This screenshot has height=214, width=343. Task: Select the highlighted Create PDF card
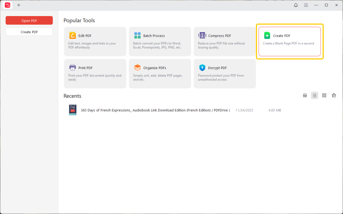[289, 42]
